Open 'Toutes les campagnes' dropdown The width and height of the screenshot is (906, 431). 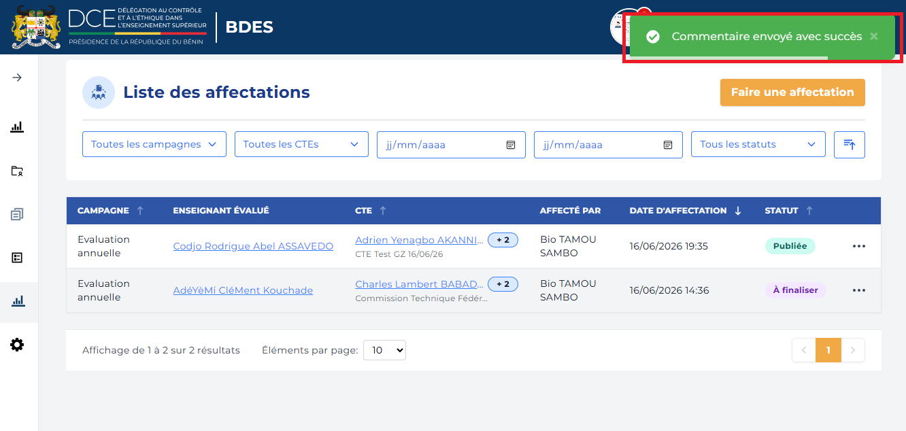tap(154, 144)
